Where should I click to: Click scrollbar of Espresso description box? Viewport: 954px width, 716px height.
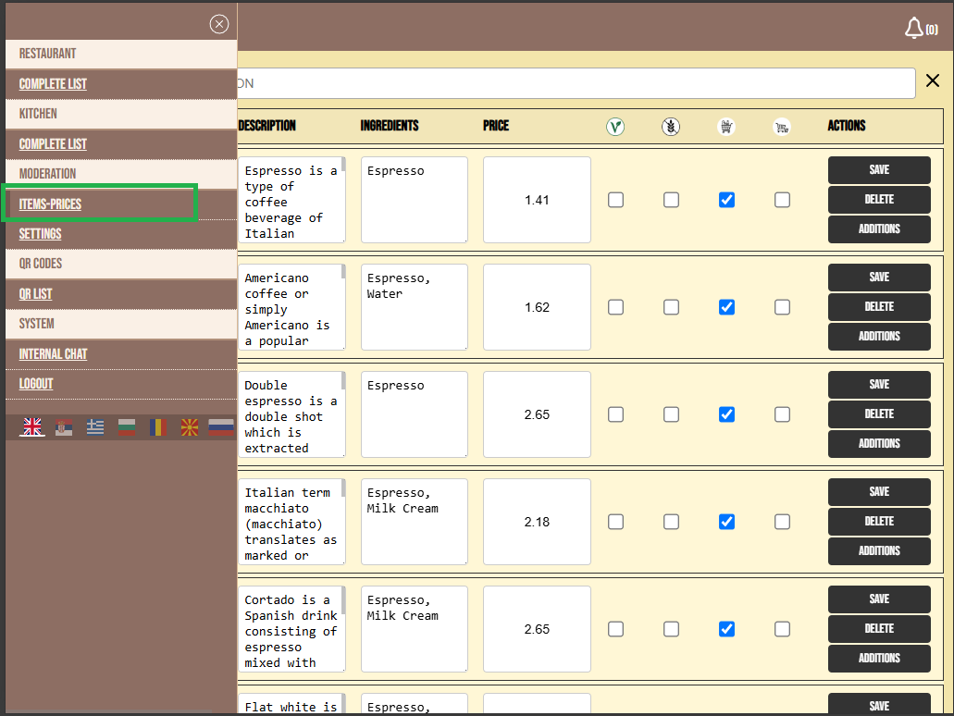(x=343, y=165)
